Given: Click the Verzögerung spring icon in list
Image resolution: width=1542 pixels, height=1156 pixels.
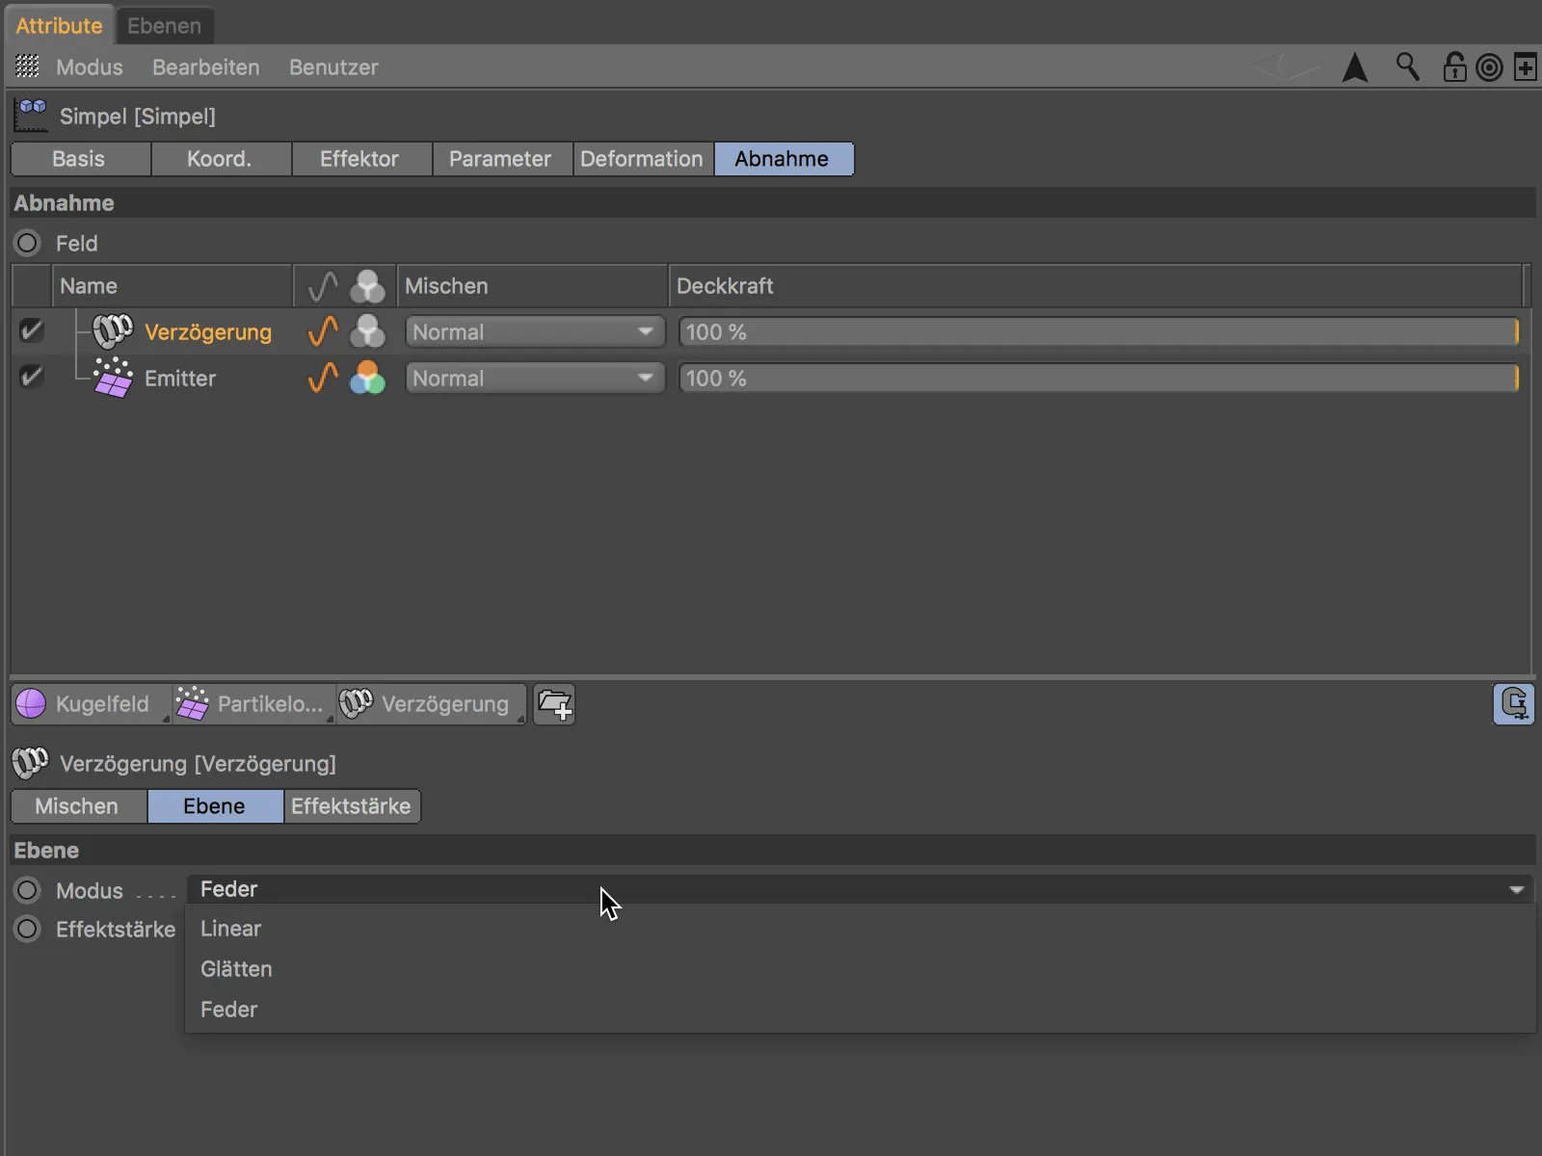Looking at the screenshot, I should [x=112, y=331].
